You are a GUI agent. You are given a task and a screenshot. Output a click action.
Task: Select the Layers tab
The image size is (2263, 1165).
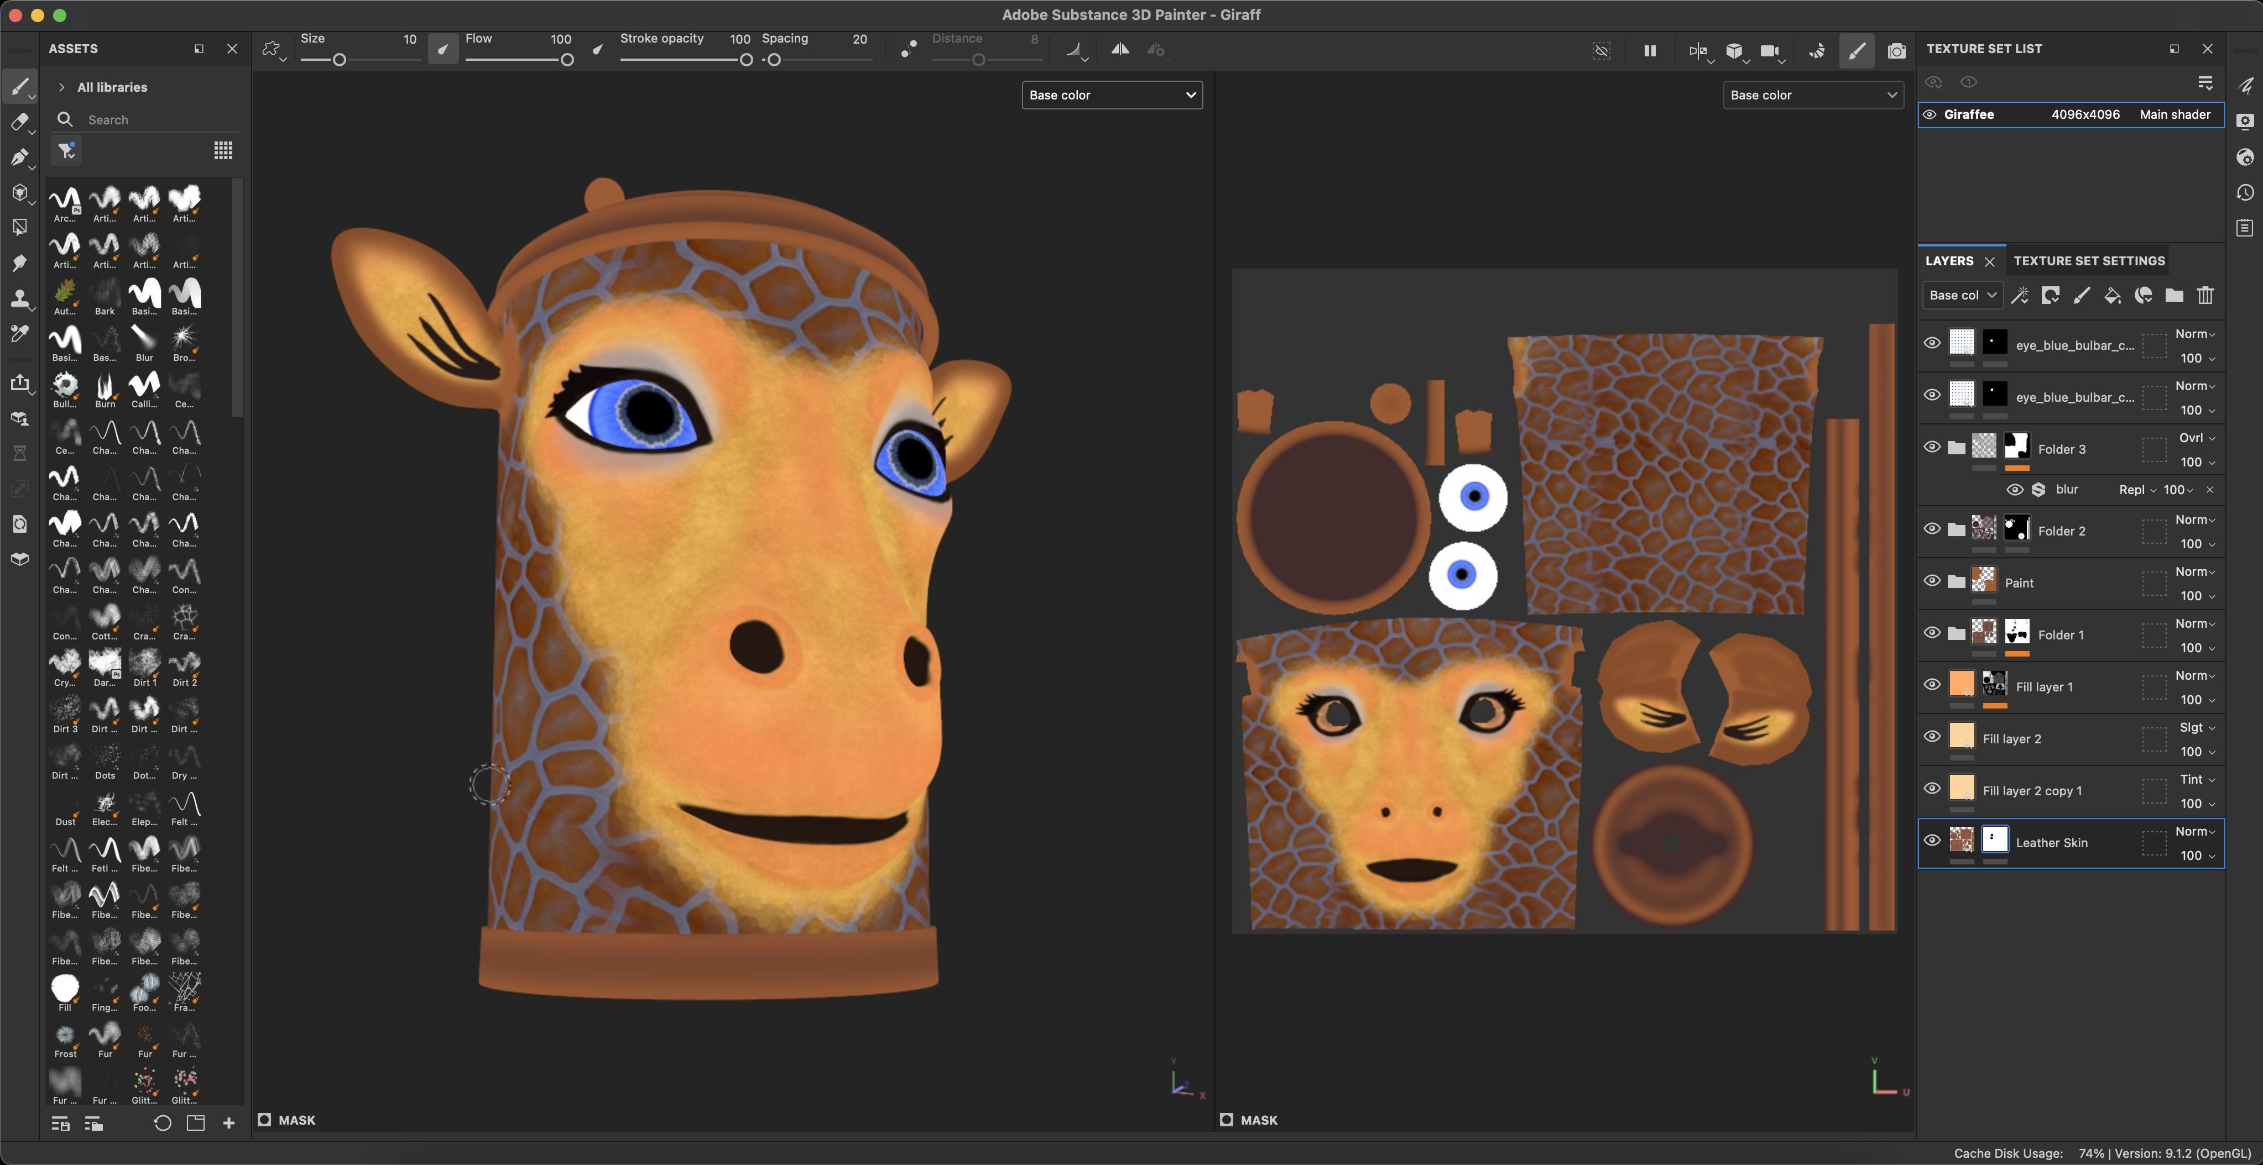(1948, 261)
